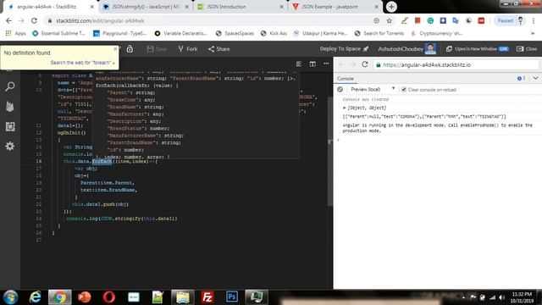Click Search the web for 'foreach' link

click(83, 63)
